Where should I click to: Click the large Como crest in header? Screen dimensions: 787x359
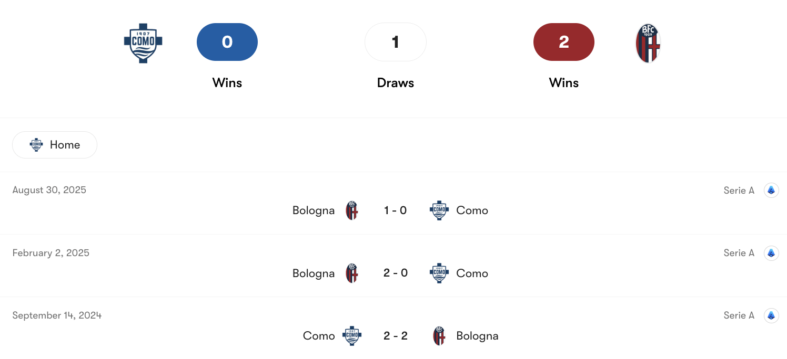coord(143,43)
